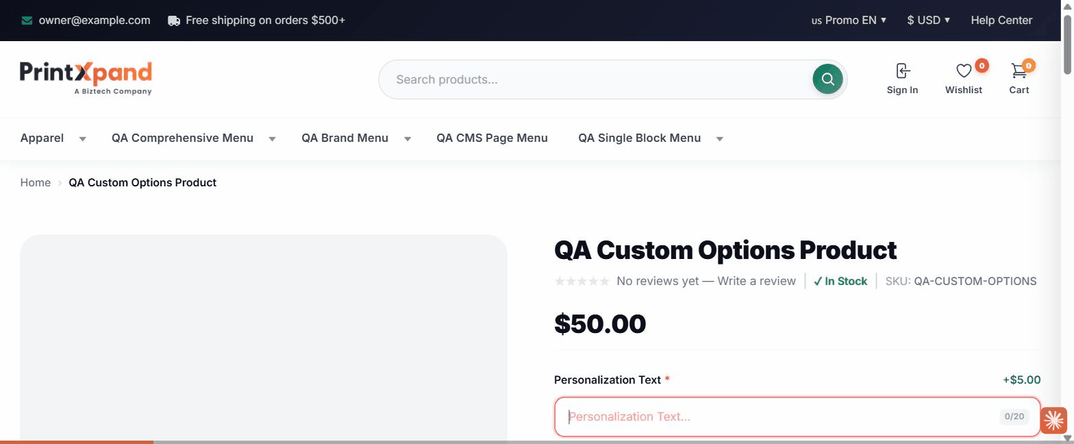Click the Home breadcrumb link

pos(36,182)
